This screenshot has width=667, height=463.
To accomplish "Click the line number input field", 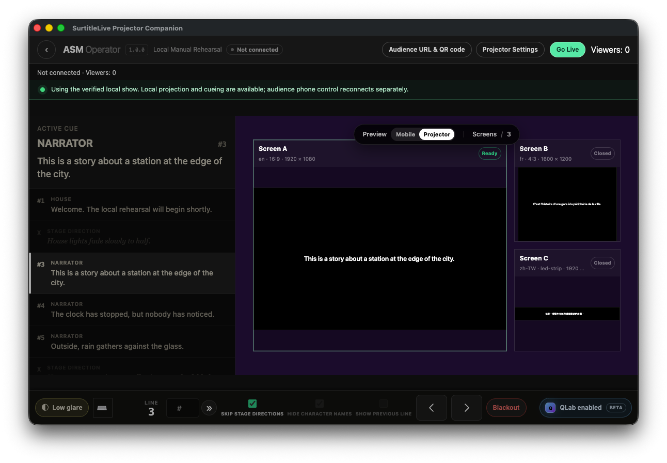I will (182, 408).
